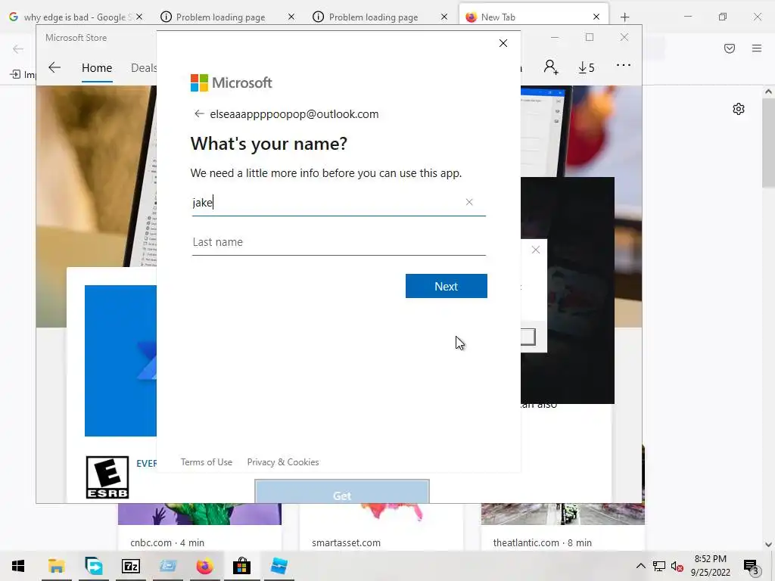Open Firefox application hamburger menu
Viewport: 775px width, 581px height.
757,48
